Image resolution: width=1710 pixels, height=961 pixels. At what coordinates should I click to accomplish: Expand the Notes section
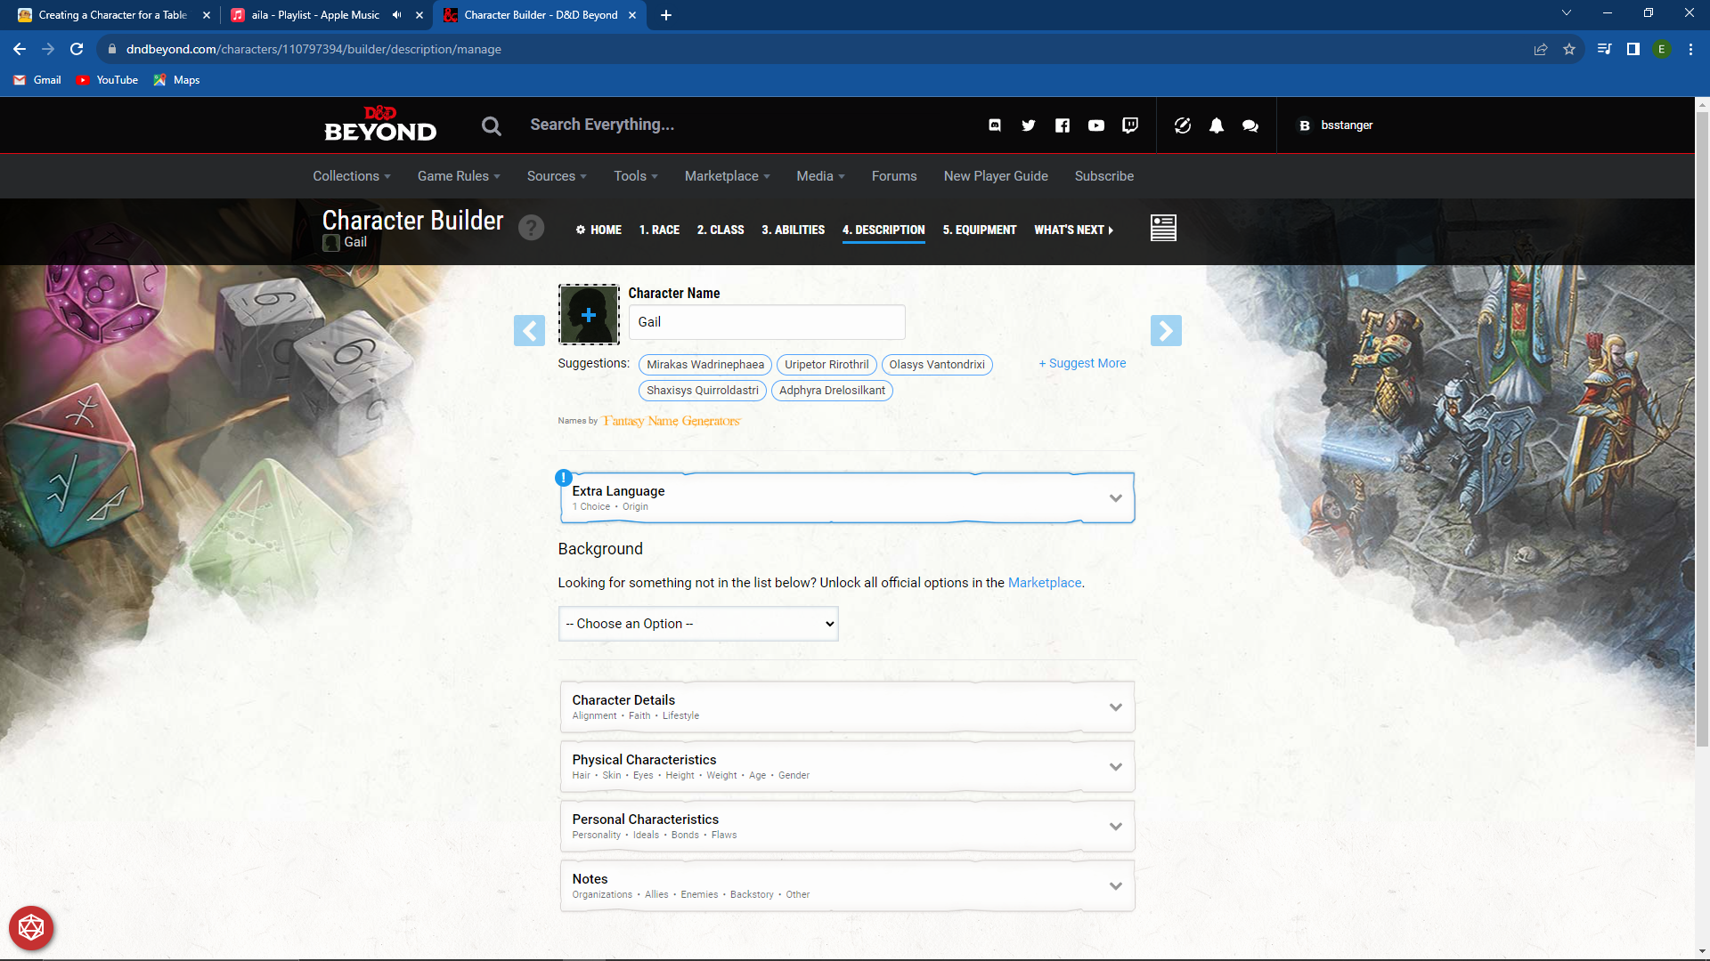pyautogui.click(x=847, y=886)
